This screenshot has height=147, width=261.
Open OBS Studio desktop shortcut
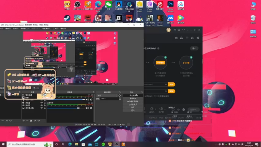click(x=77, y=6)
